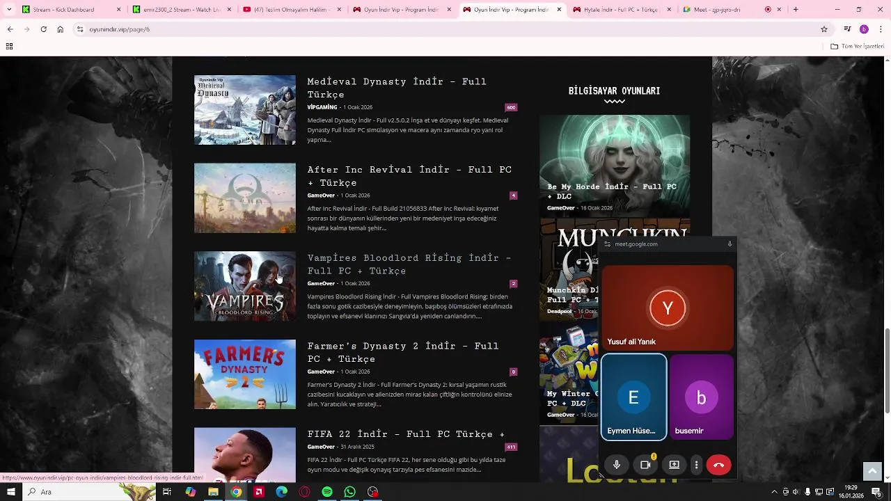Open 'Vampires Bloodlord Rising İndir' article title
The width and height of the screenshot is (891, 501).
point(409,264)
